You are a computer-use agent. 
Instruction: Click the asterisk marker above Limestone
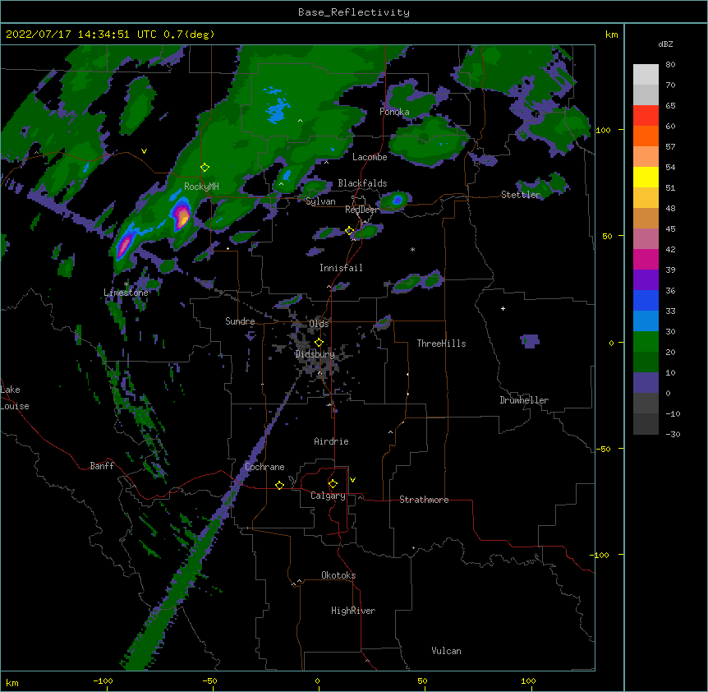point(126,284)
